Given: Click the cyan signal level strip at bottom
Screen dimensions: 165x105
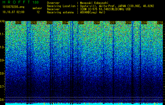Looking at the screenshot, I should pos(84,104).
